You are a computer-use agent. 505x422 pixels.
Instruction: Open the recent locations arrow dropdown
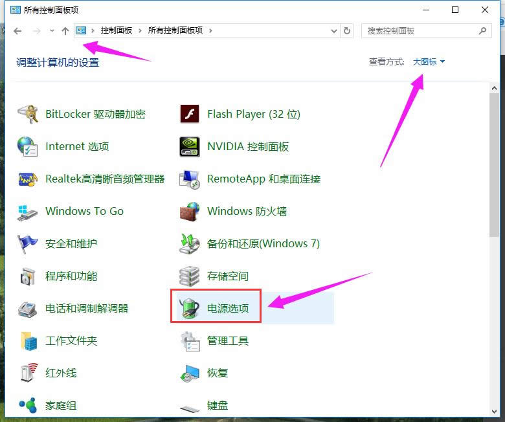point(52,30)
